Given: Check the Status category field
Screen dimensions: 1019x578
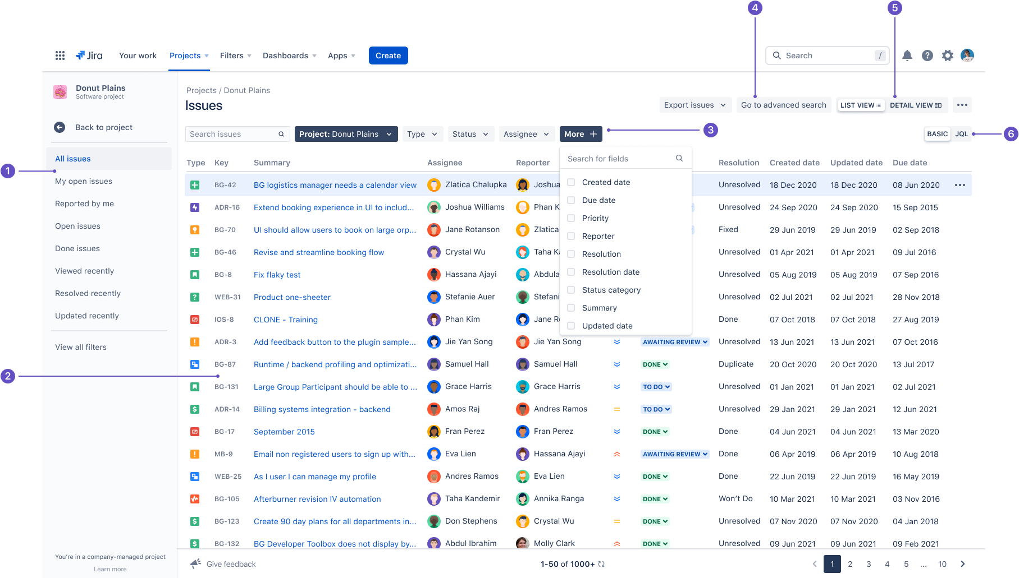Looking at the screenshot, I should pos(571,290).
